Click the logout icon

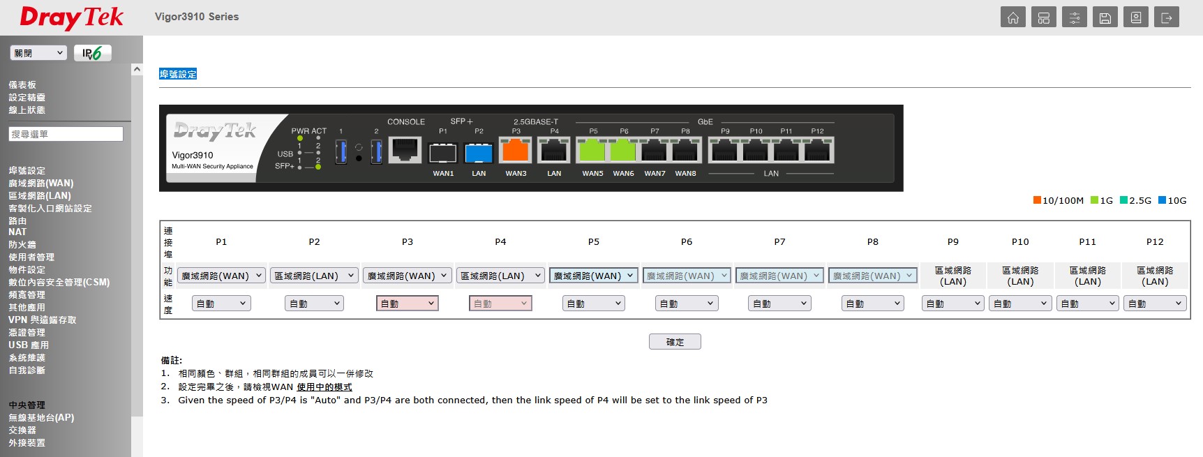pos(1166,17)
